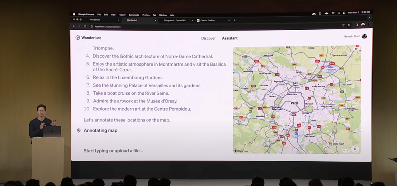Zoom out the map with minus
Viewport: 397px width, 186px height.
pyautogui.click(x=344, y=151)
